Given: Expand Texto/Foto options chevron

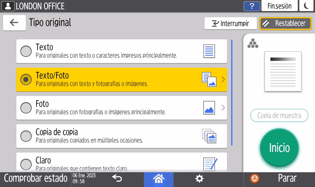Looking at the screenshot, I should click(x=223, y=80).
